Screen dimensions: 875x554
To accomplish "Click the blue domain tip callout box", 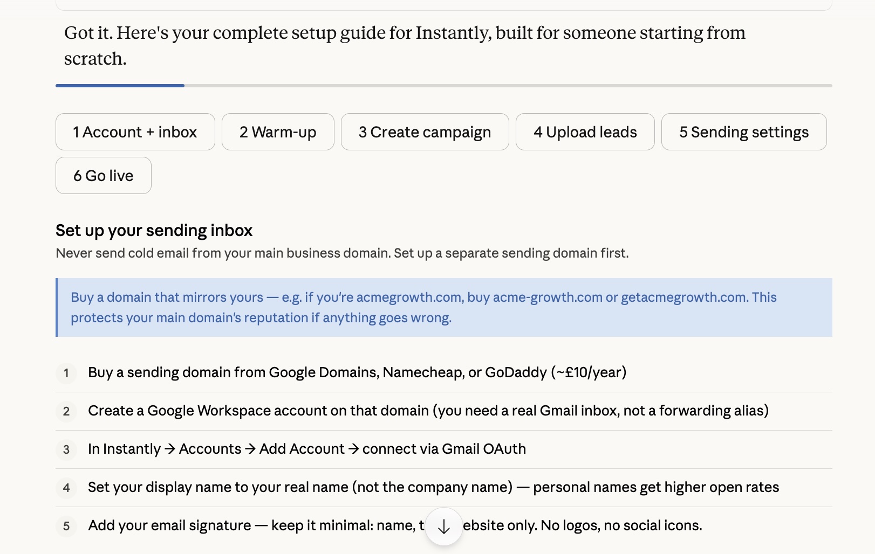I will click(x=443, y=307).
